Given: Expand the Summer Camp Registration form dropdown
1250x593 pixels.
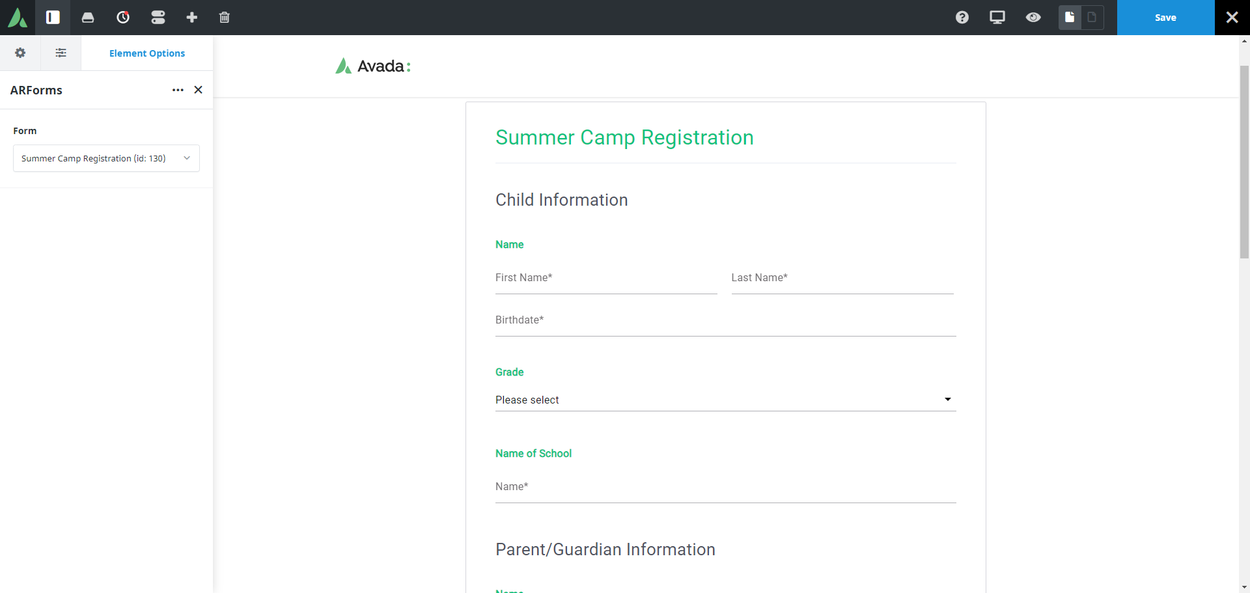Looking at the screenshot, I should click(106, 158).
